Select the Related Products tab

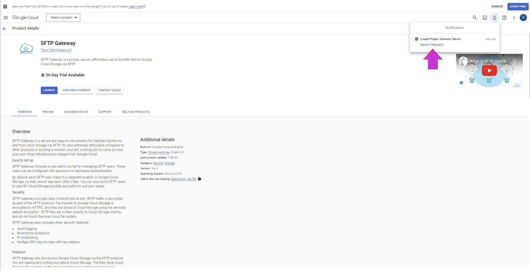click(x=136, y=112)
